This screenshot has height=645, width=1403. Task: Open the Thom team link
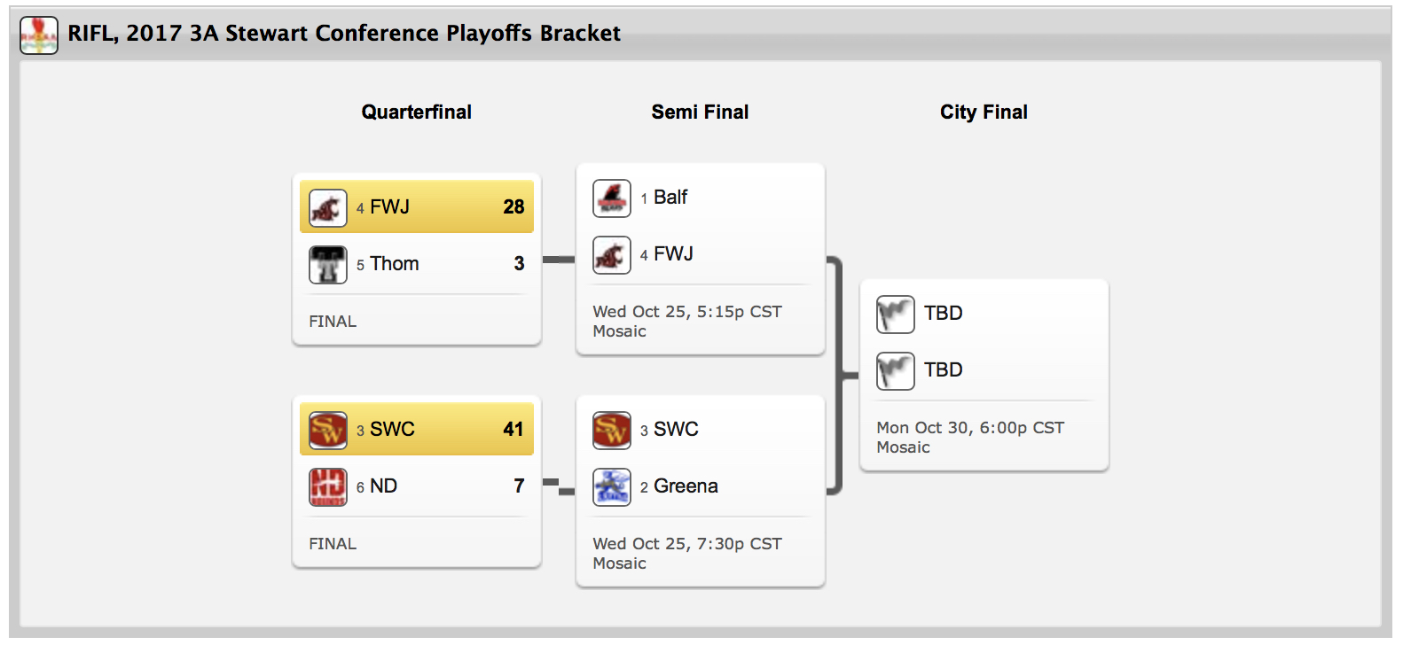coord(395,264)
